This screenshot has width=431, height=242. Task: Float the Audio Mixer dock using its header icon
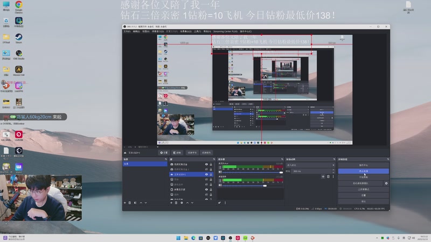282,159
